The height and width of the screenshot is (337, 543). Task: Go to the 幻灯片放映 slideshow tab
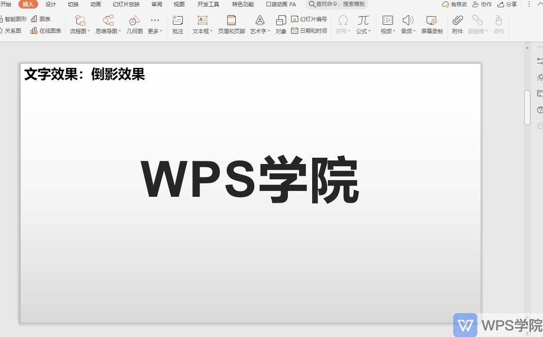coord(126,4)
